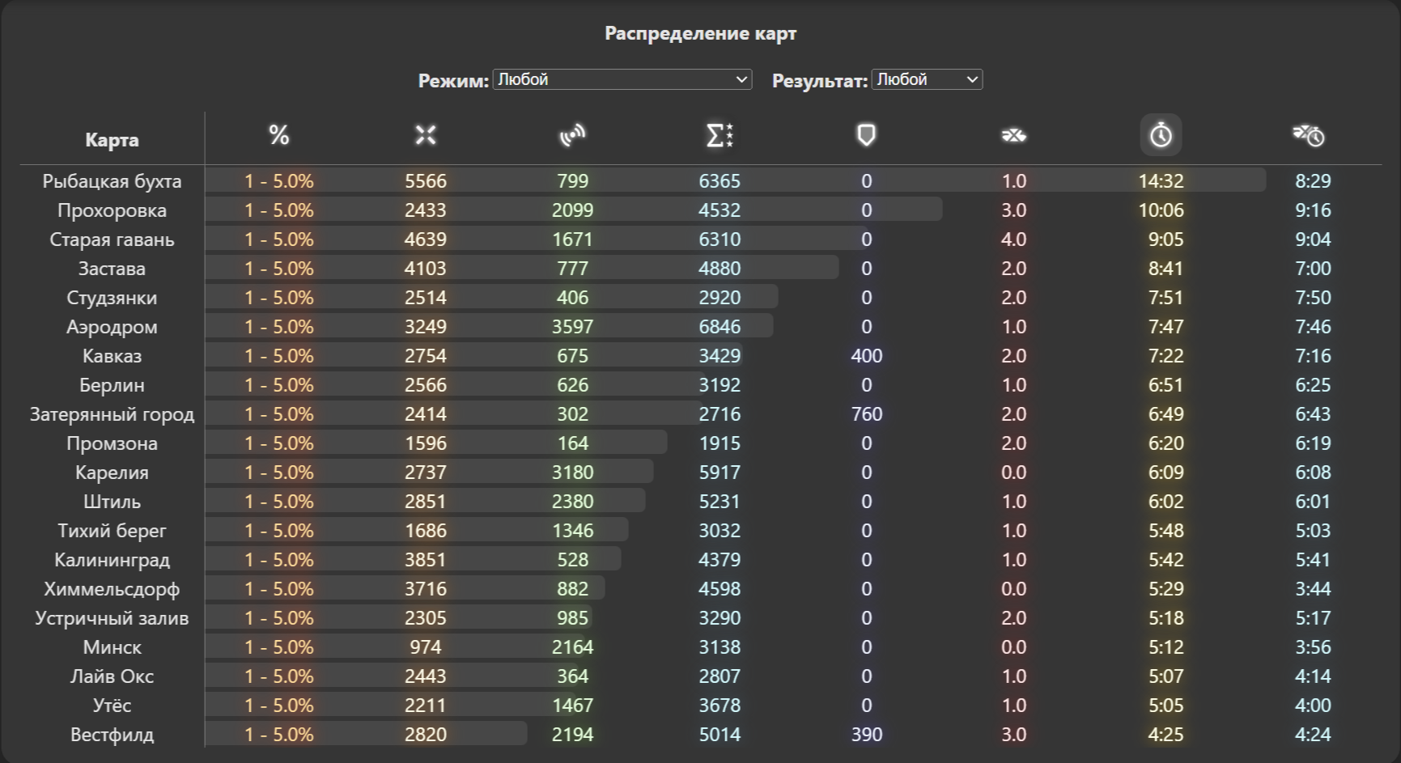Screen dimensions: 1401x763
Task: Click the Затерянный город map name
Action: click(x=112, y=414)
